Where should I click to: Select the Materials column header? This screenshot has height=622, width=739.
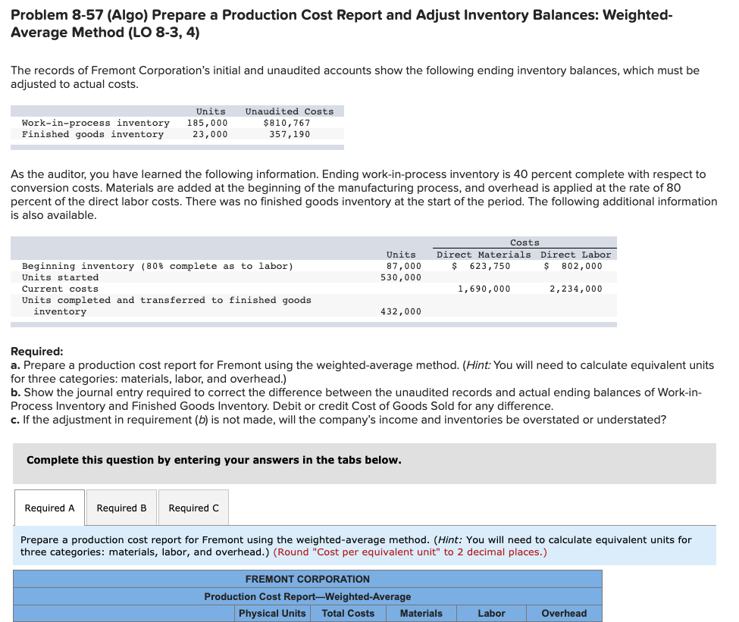tap(421, 613)
